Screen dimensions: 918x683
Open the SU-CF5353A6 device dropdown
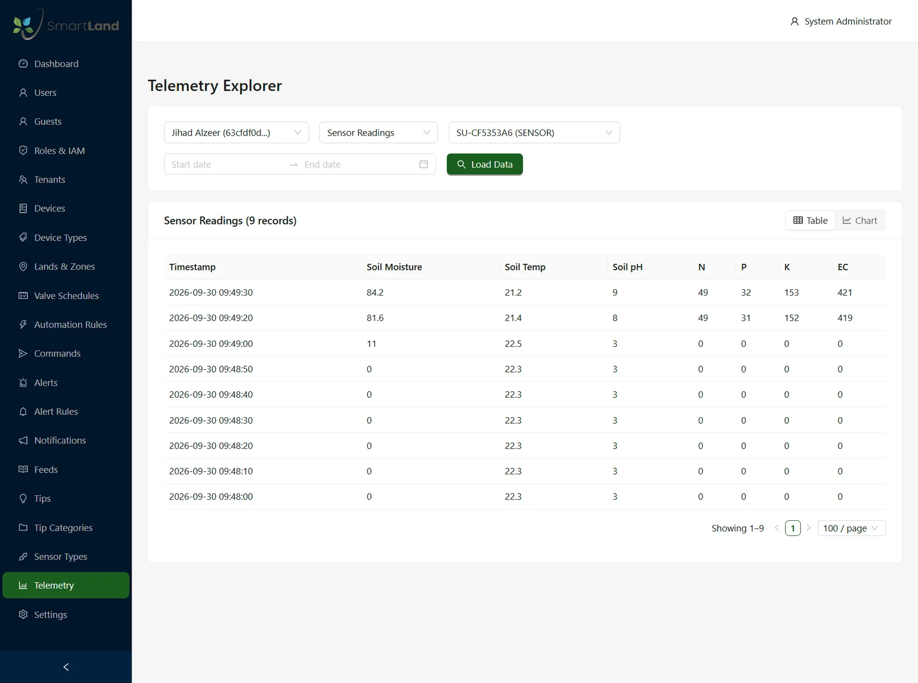[x=534, y=133]
